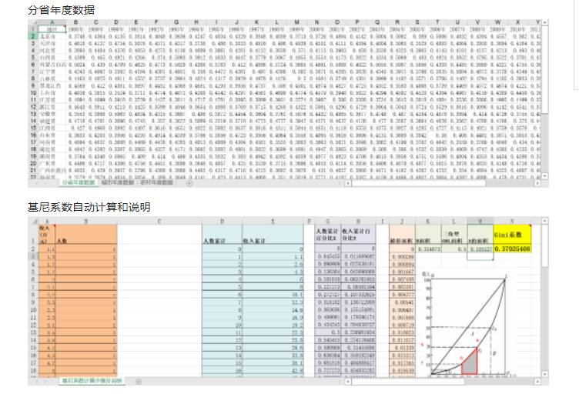Select row 2 header in provincial sheet
This screenshot has width=579, height=394.
33,36
